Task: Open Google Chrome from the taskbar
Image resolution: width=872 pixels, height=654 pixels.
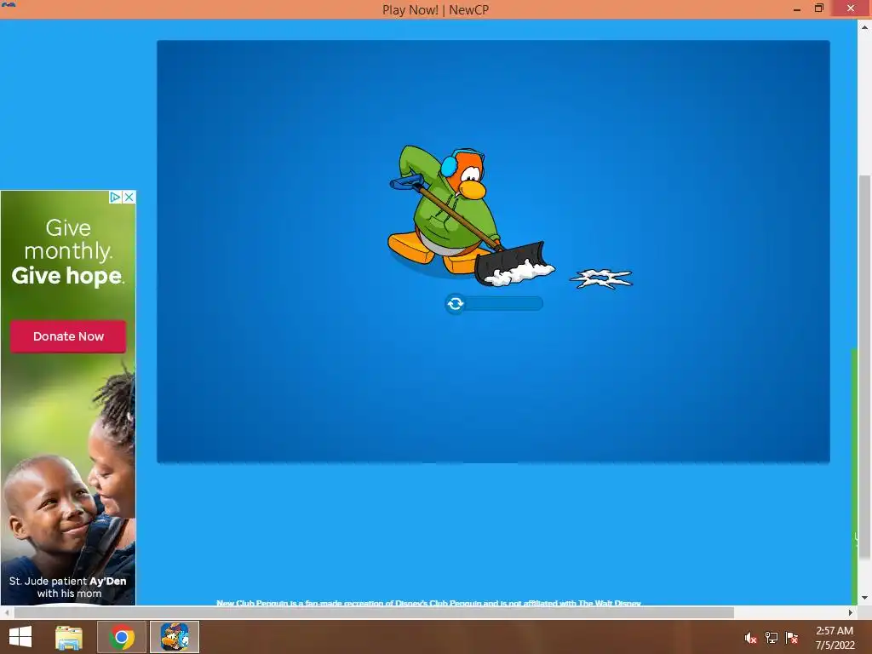Action: click(122, 637)
